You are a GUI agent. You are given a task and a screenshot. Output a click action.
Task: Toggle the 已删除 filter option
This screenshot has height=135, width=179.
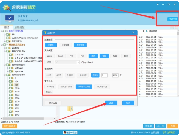pos(51,45)
